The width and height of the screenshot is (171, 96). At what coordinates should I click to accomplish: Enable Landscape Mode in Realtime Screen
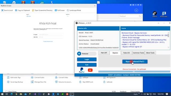coord(74,10)
